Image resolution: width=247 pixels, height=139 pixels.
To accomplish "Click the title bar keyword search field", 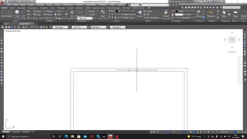I will [181, 2].
